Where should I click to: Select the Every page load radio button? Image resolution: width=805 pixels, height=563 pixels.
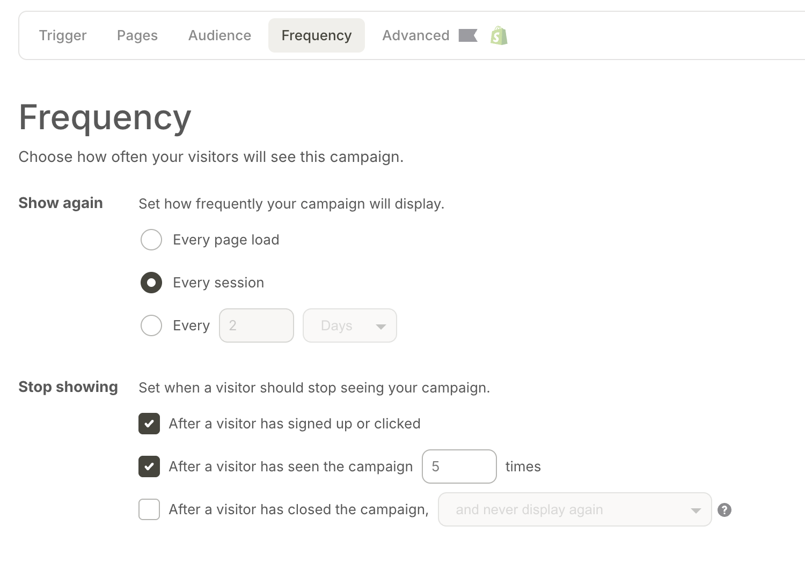coord(151,240)
